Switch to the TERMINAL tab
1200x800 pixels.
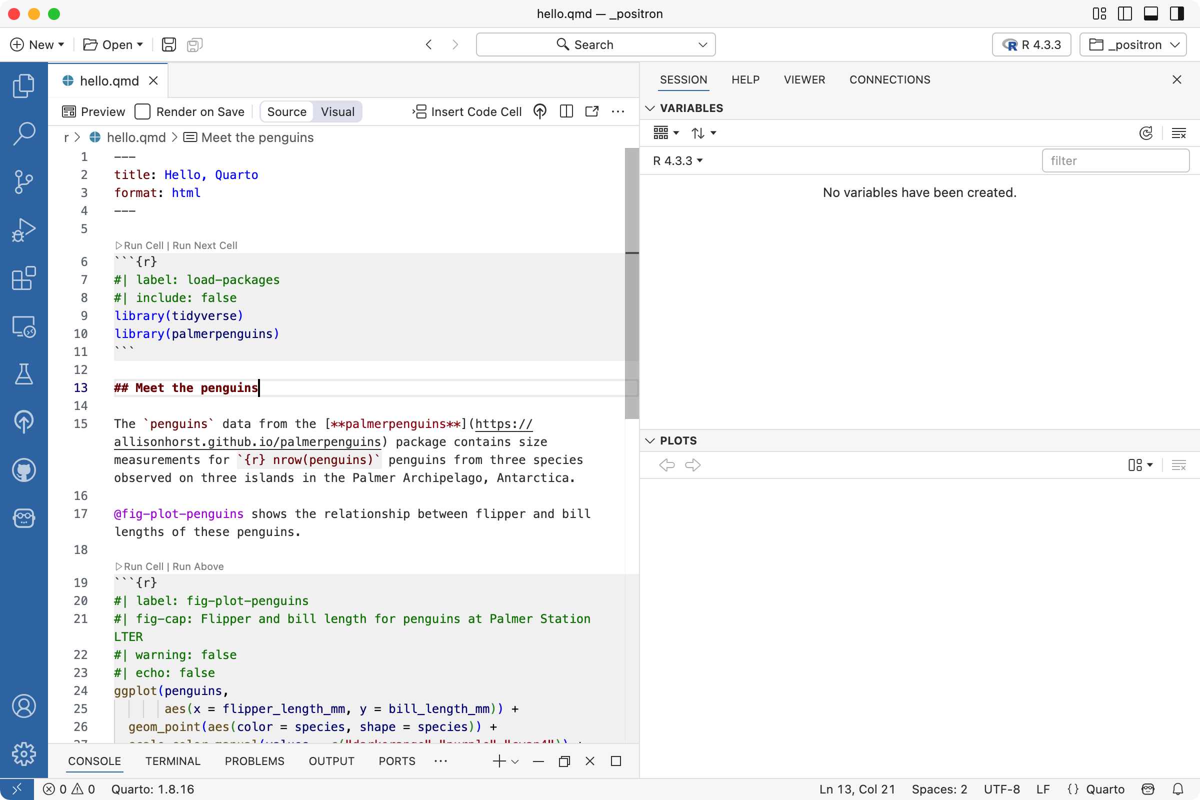[172, 760]
